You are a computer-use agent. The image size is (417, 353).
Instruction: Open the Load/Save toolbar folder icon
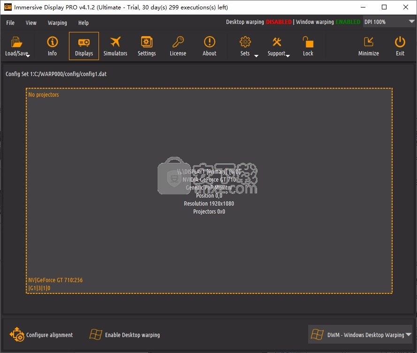pos(16,42)
